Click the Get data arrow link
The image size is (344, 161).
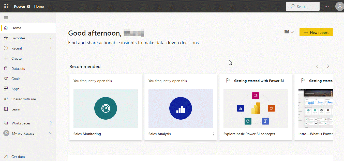click(x=18, y=157)
